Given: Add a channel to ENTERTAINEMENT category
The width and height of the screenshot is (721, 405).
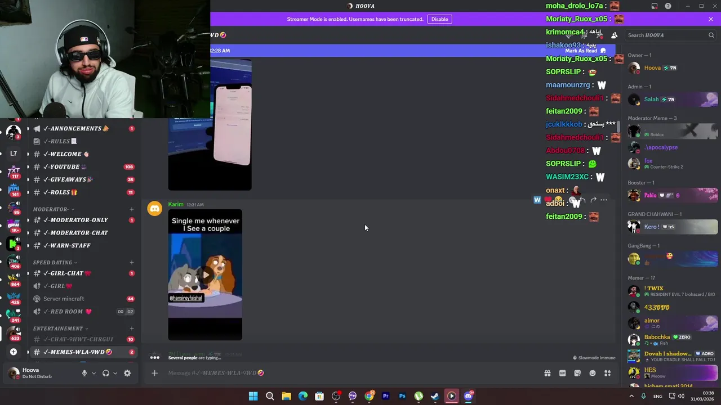Looking at the screenshot, I should [x=132, y=328].
